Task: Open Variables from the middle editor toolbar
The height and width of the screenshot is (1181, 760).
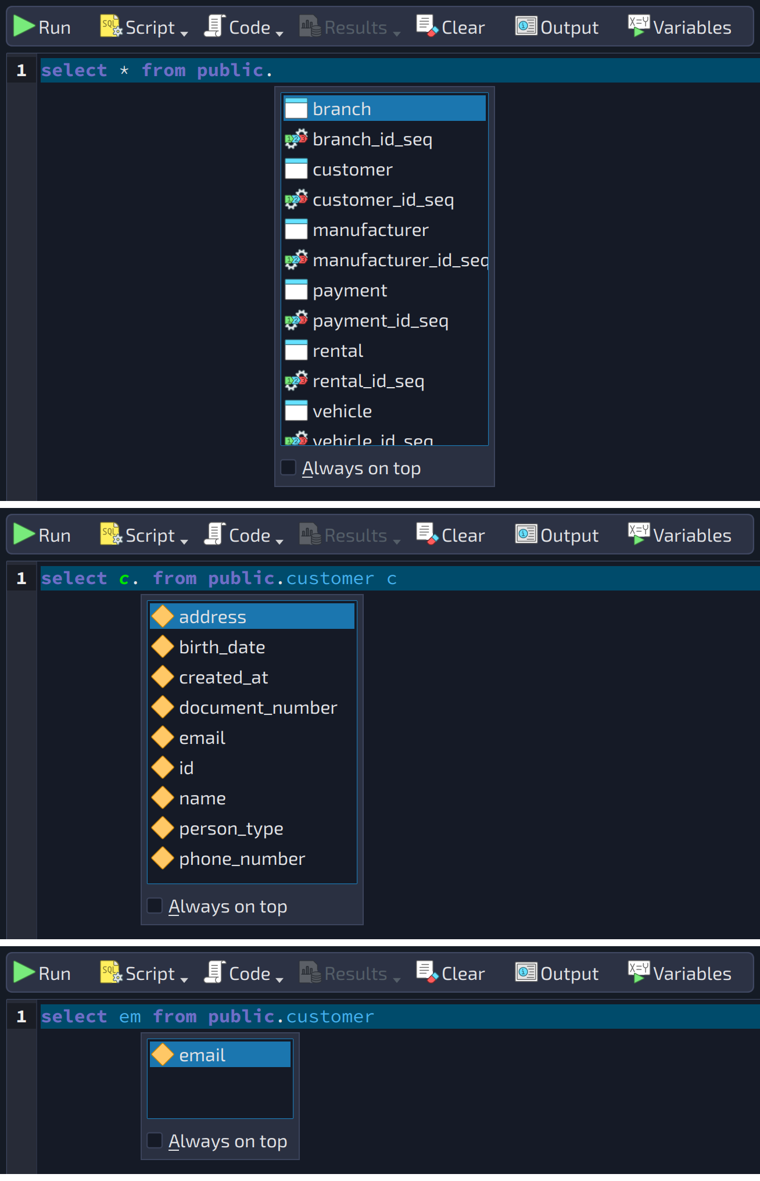Action: pos(680,535)
